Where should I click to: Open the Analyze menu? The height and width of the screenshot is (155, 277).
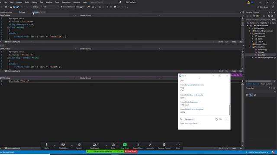pos(49,2)
